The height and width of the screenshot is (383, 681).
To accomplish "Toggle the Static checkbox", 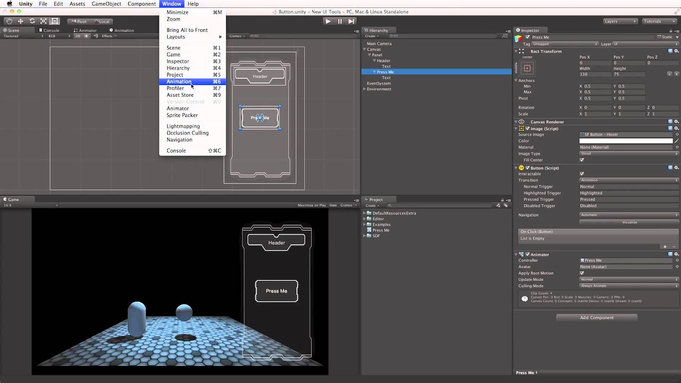I will pos(659,37).
